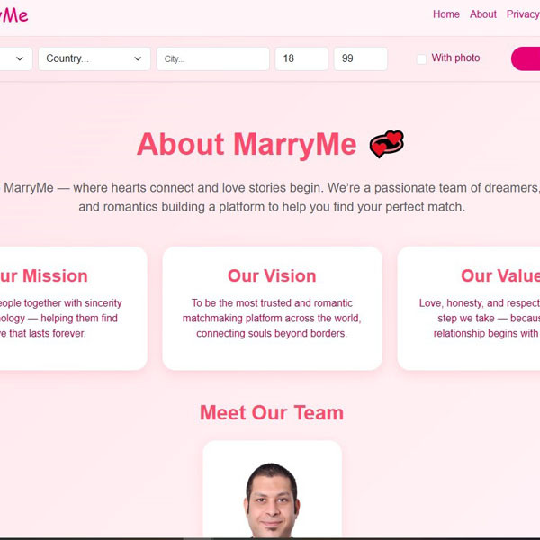Click the Meet Our Team heading
The height and width of the screenshot is (540, 540).
click(x=272, y=412)
